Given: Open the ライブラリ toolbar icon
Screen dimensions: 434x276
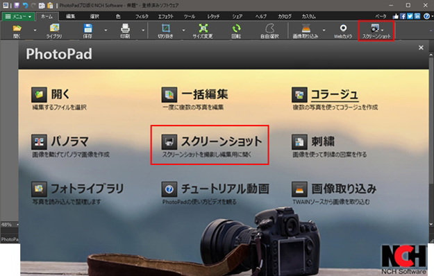Looking at the screenshot, I should (54, 31).
